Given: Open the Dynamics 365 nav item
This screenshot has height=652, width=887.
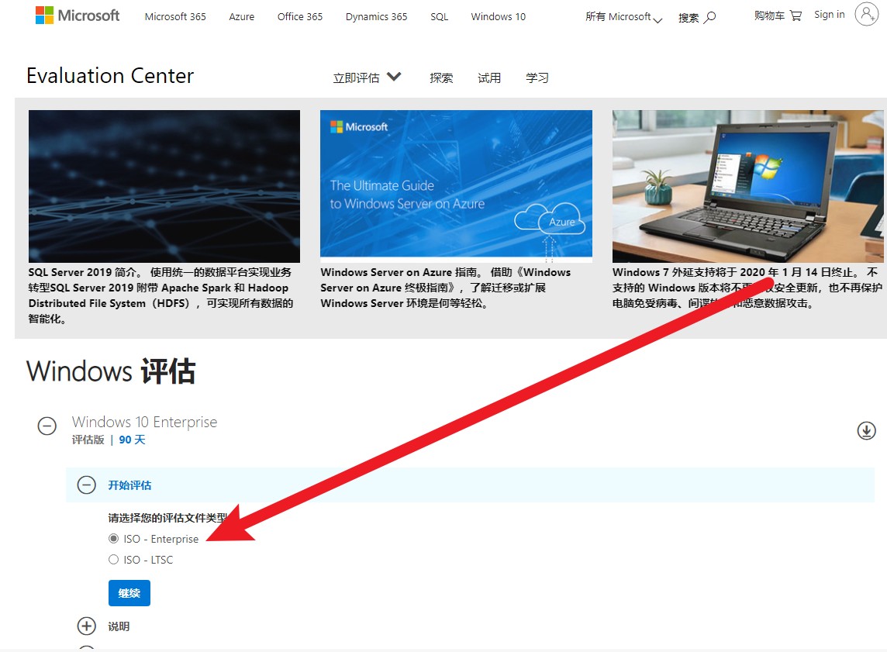Looking at the screenshot, I should tap(376, 16).
